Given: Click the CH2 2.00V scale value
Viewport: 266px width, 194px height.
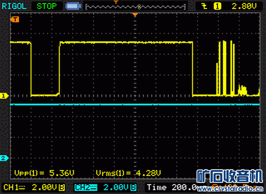Looking at the screenshot, I should pyautogui.click(x=116, y=187).
